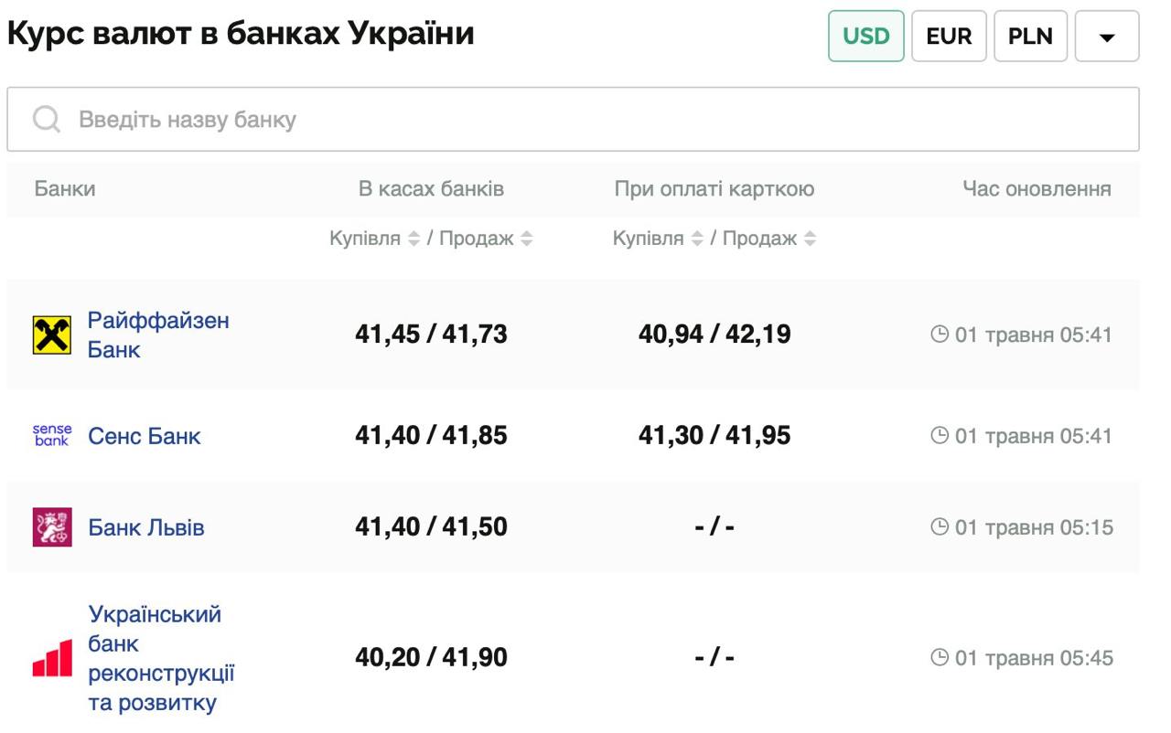Open the Сенс Банк page link
1171x733 pixels.
[145, 436]
